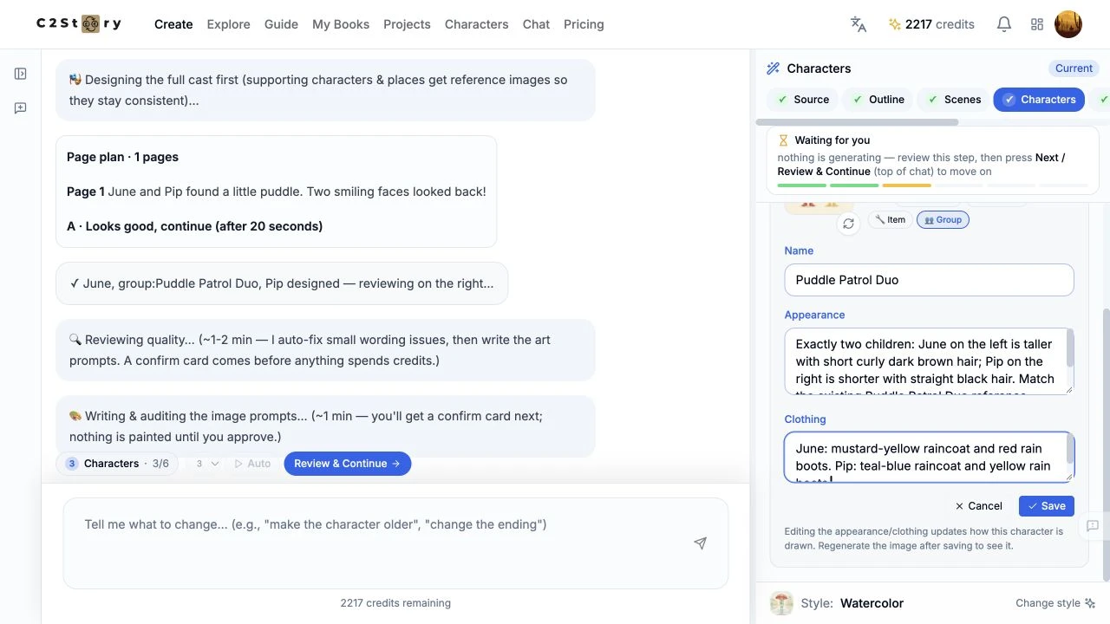Open the My Books menu
The width and height of the screenshot is (1110, 624).
(341, 24)
